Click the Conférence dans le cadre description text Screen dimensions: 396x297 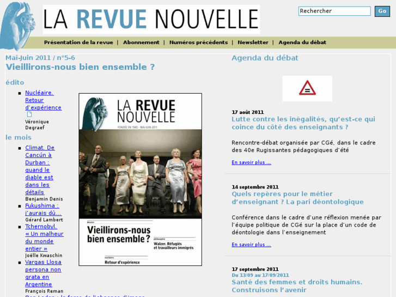306,225
